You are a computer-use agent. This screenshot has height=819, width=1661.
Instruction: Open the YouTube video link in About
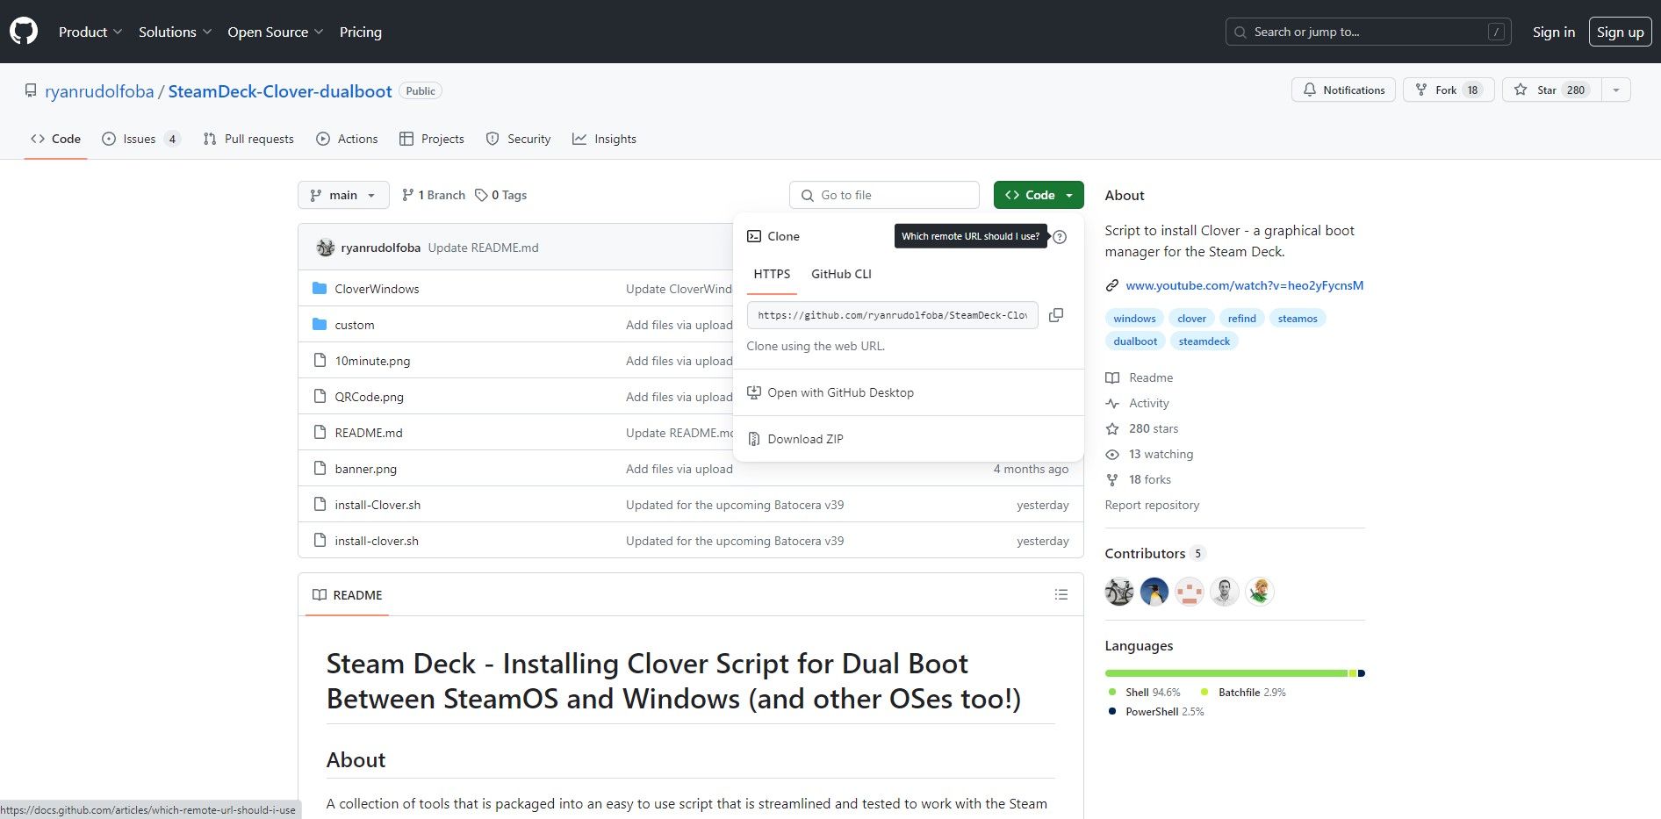click(1243, 285)
